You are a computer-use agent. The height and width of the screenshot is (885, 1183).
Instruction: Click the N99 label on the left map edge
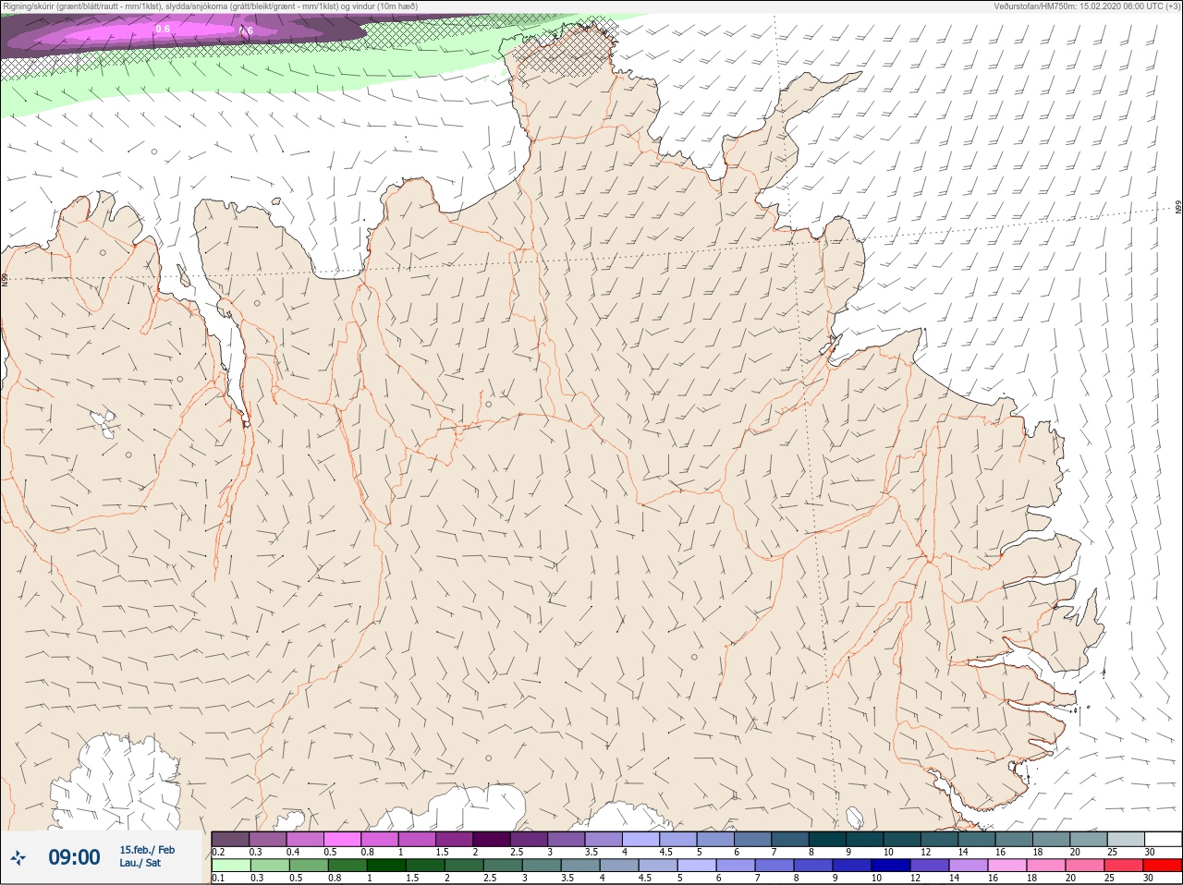tap(5, 278)
